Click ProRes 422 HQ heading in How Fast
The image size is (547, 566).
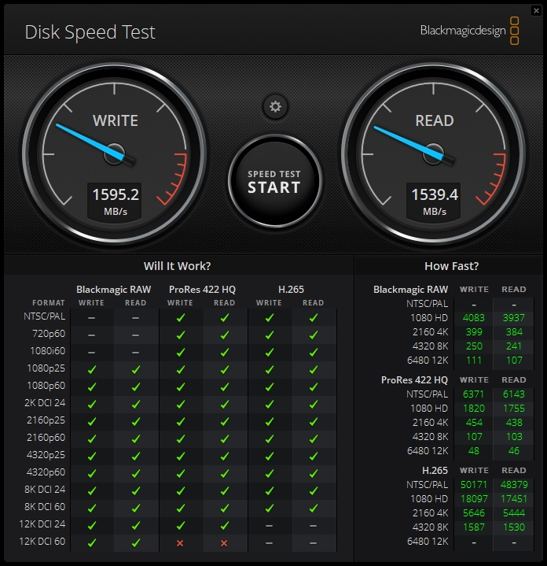pyautogui.click(x=414, y=379)
